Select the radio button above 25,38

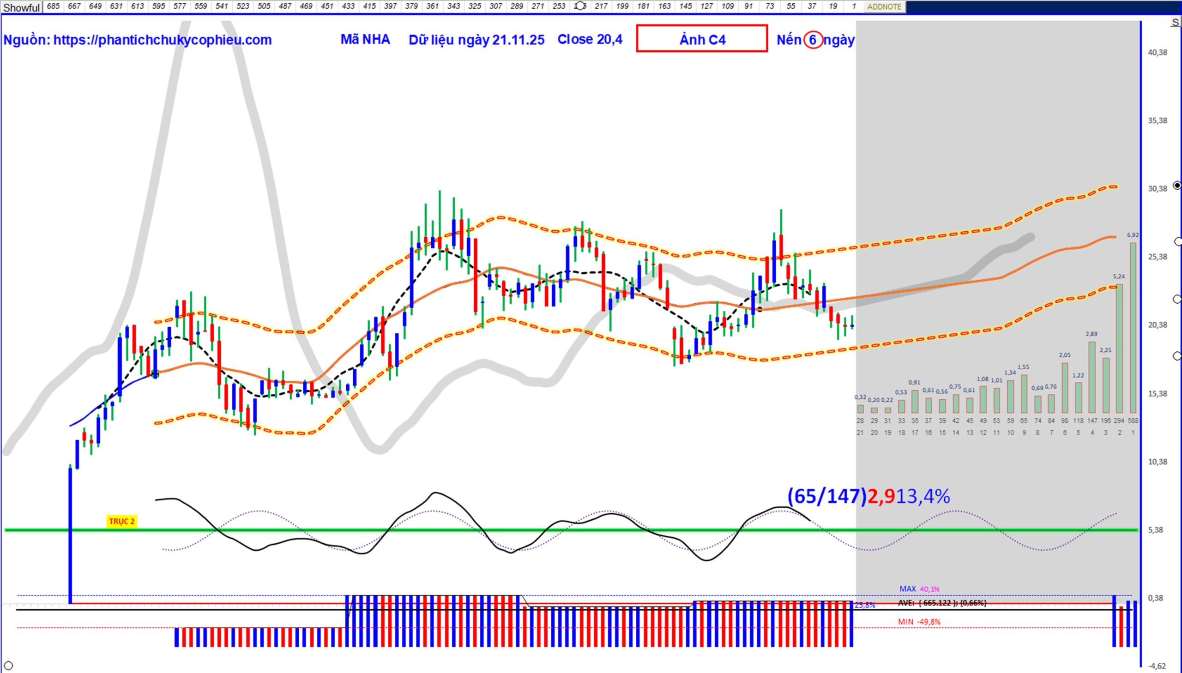click(1177, 242)
